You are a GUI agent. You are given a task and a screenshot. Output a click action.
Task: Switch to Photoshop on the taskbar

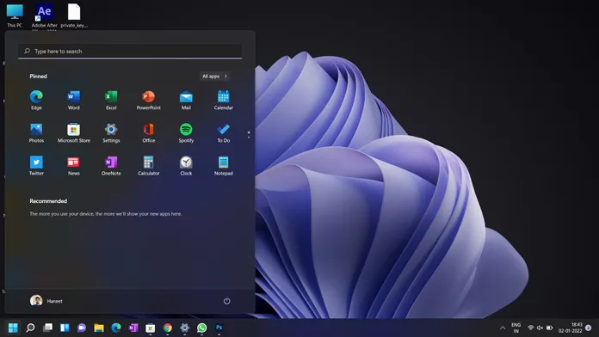(219, 328)
